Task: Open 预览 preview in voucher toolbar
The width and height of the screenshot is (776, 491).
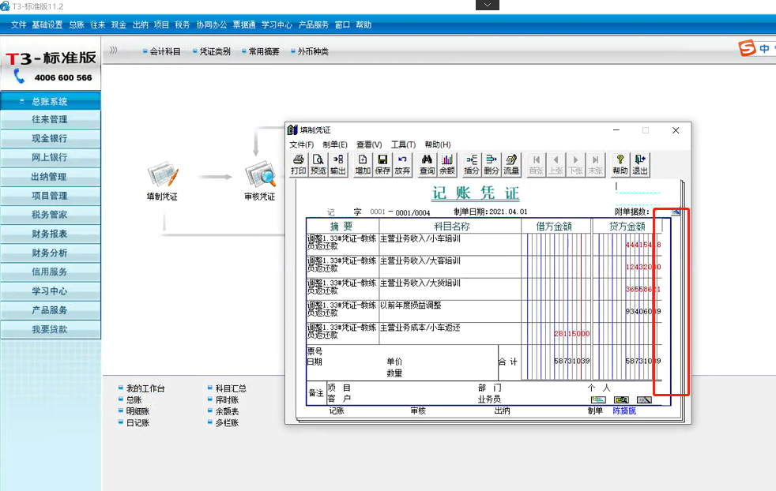Action: pos(318,165)
